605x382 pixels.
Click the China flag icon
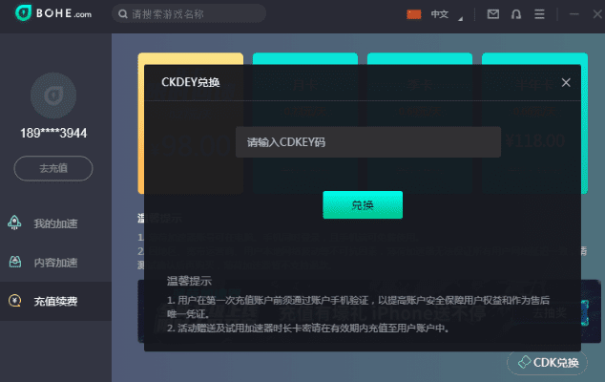tap(413, 14)
